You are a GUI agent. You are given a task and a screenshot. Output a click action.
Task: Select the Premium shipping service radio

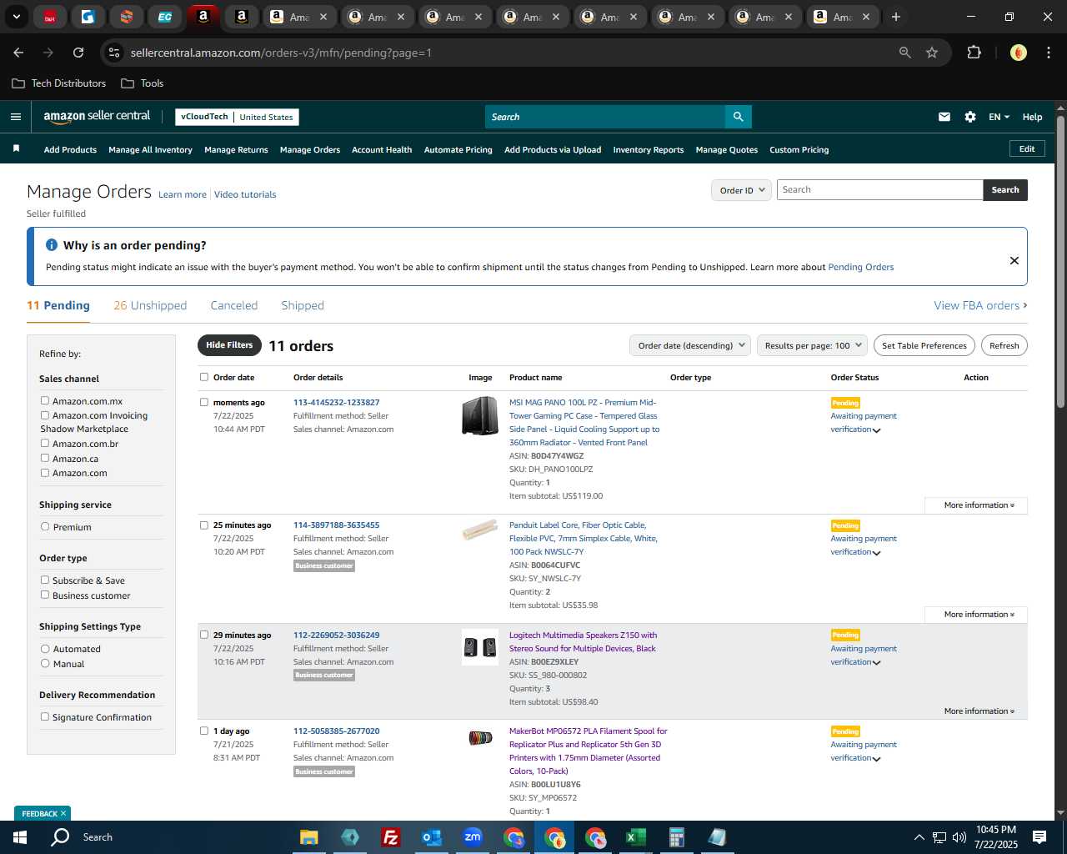pyautogui.click(x=45, y=526)
